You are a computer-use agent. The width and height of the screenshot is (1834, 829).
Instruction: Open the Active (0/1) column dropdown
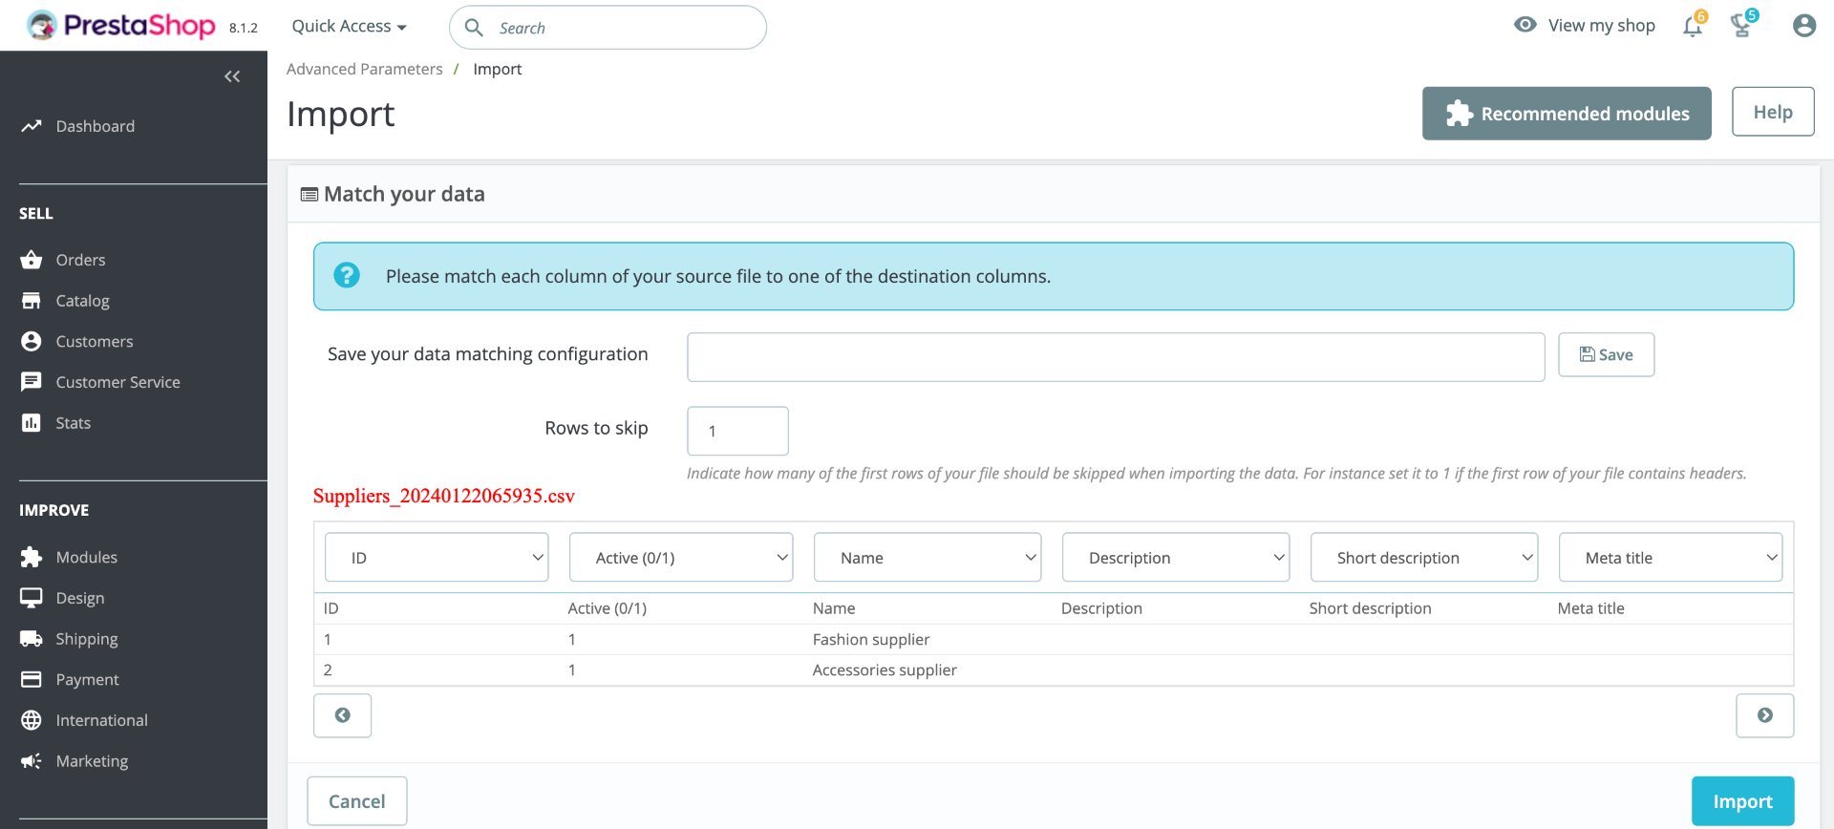[681, 558]
